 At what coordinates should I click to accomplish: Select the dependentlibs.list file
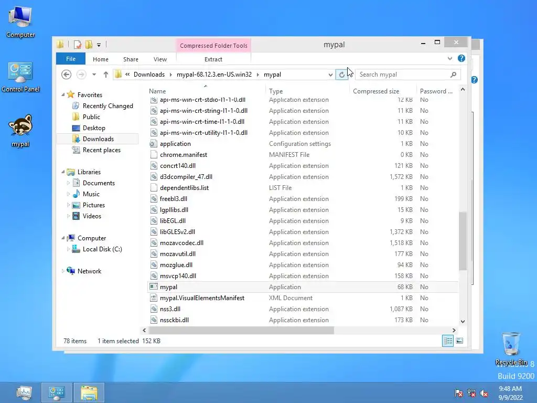point(303,187)
